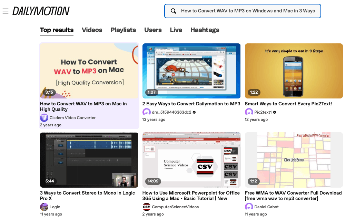Open WAV to MP3 on Mac thumbnail
Image resolution: width=346 pixels, height=220 pixels.
(x=89, y=71)
